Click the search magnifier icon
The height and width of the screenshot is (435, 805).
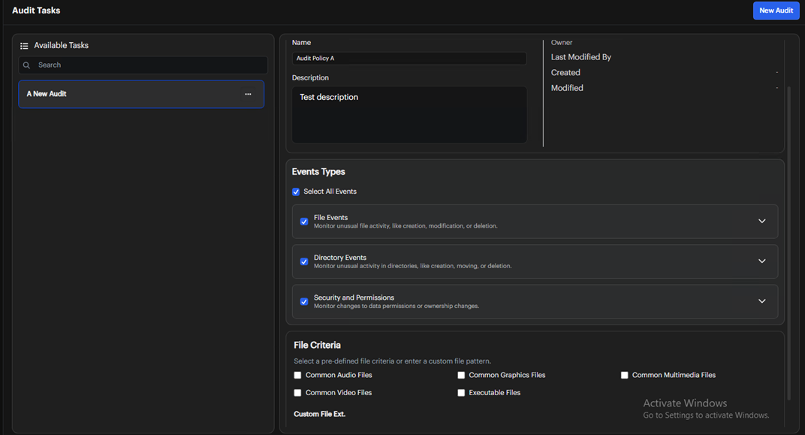tap(27, 65)
